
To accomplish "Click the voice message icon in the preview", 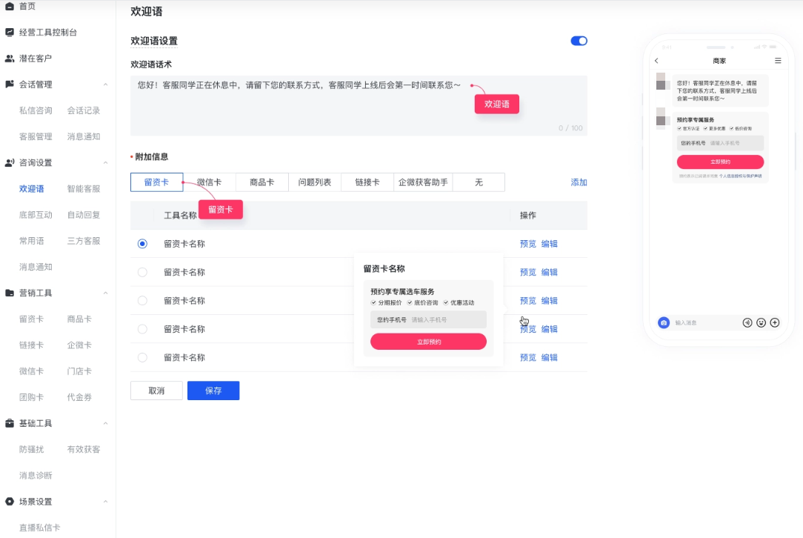I will [x=747, y=323].
